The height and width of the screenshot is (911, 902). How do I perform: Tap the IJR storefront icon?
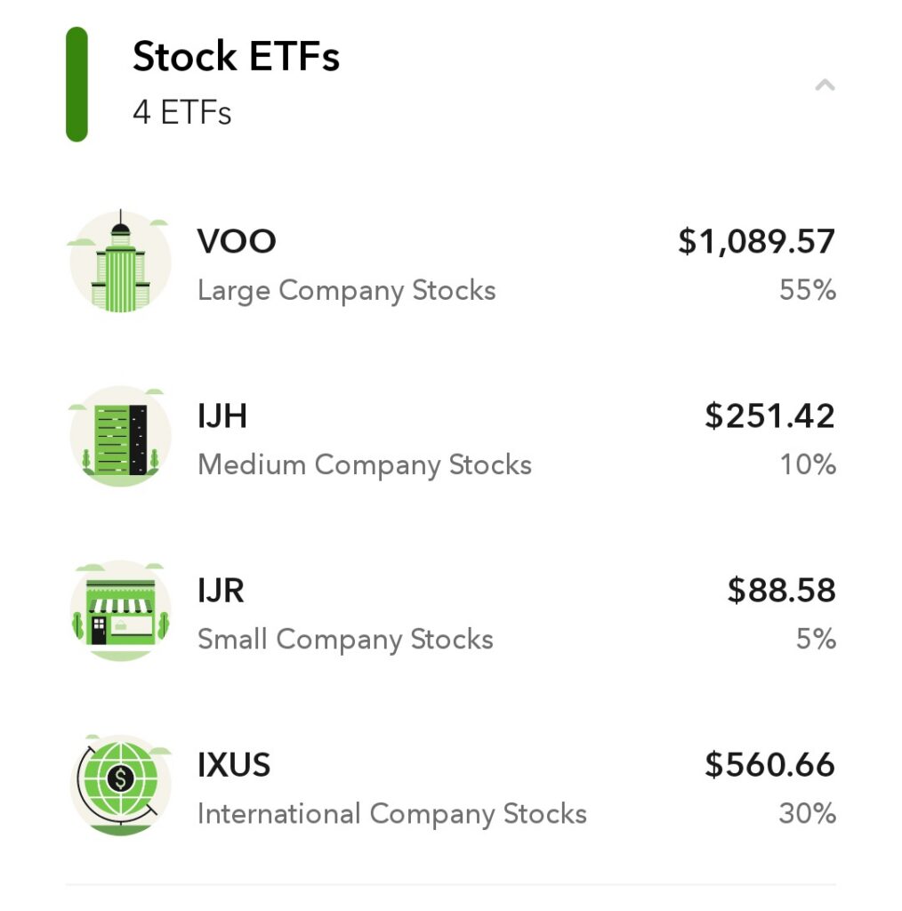[120, 610]
